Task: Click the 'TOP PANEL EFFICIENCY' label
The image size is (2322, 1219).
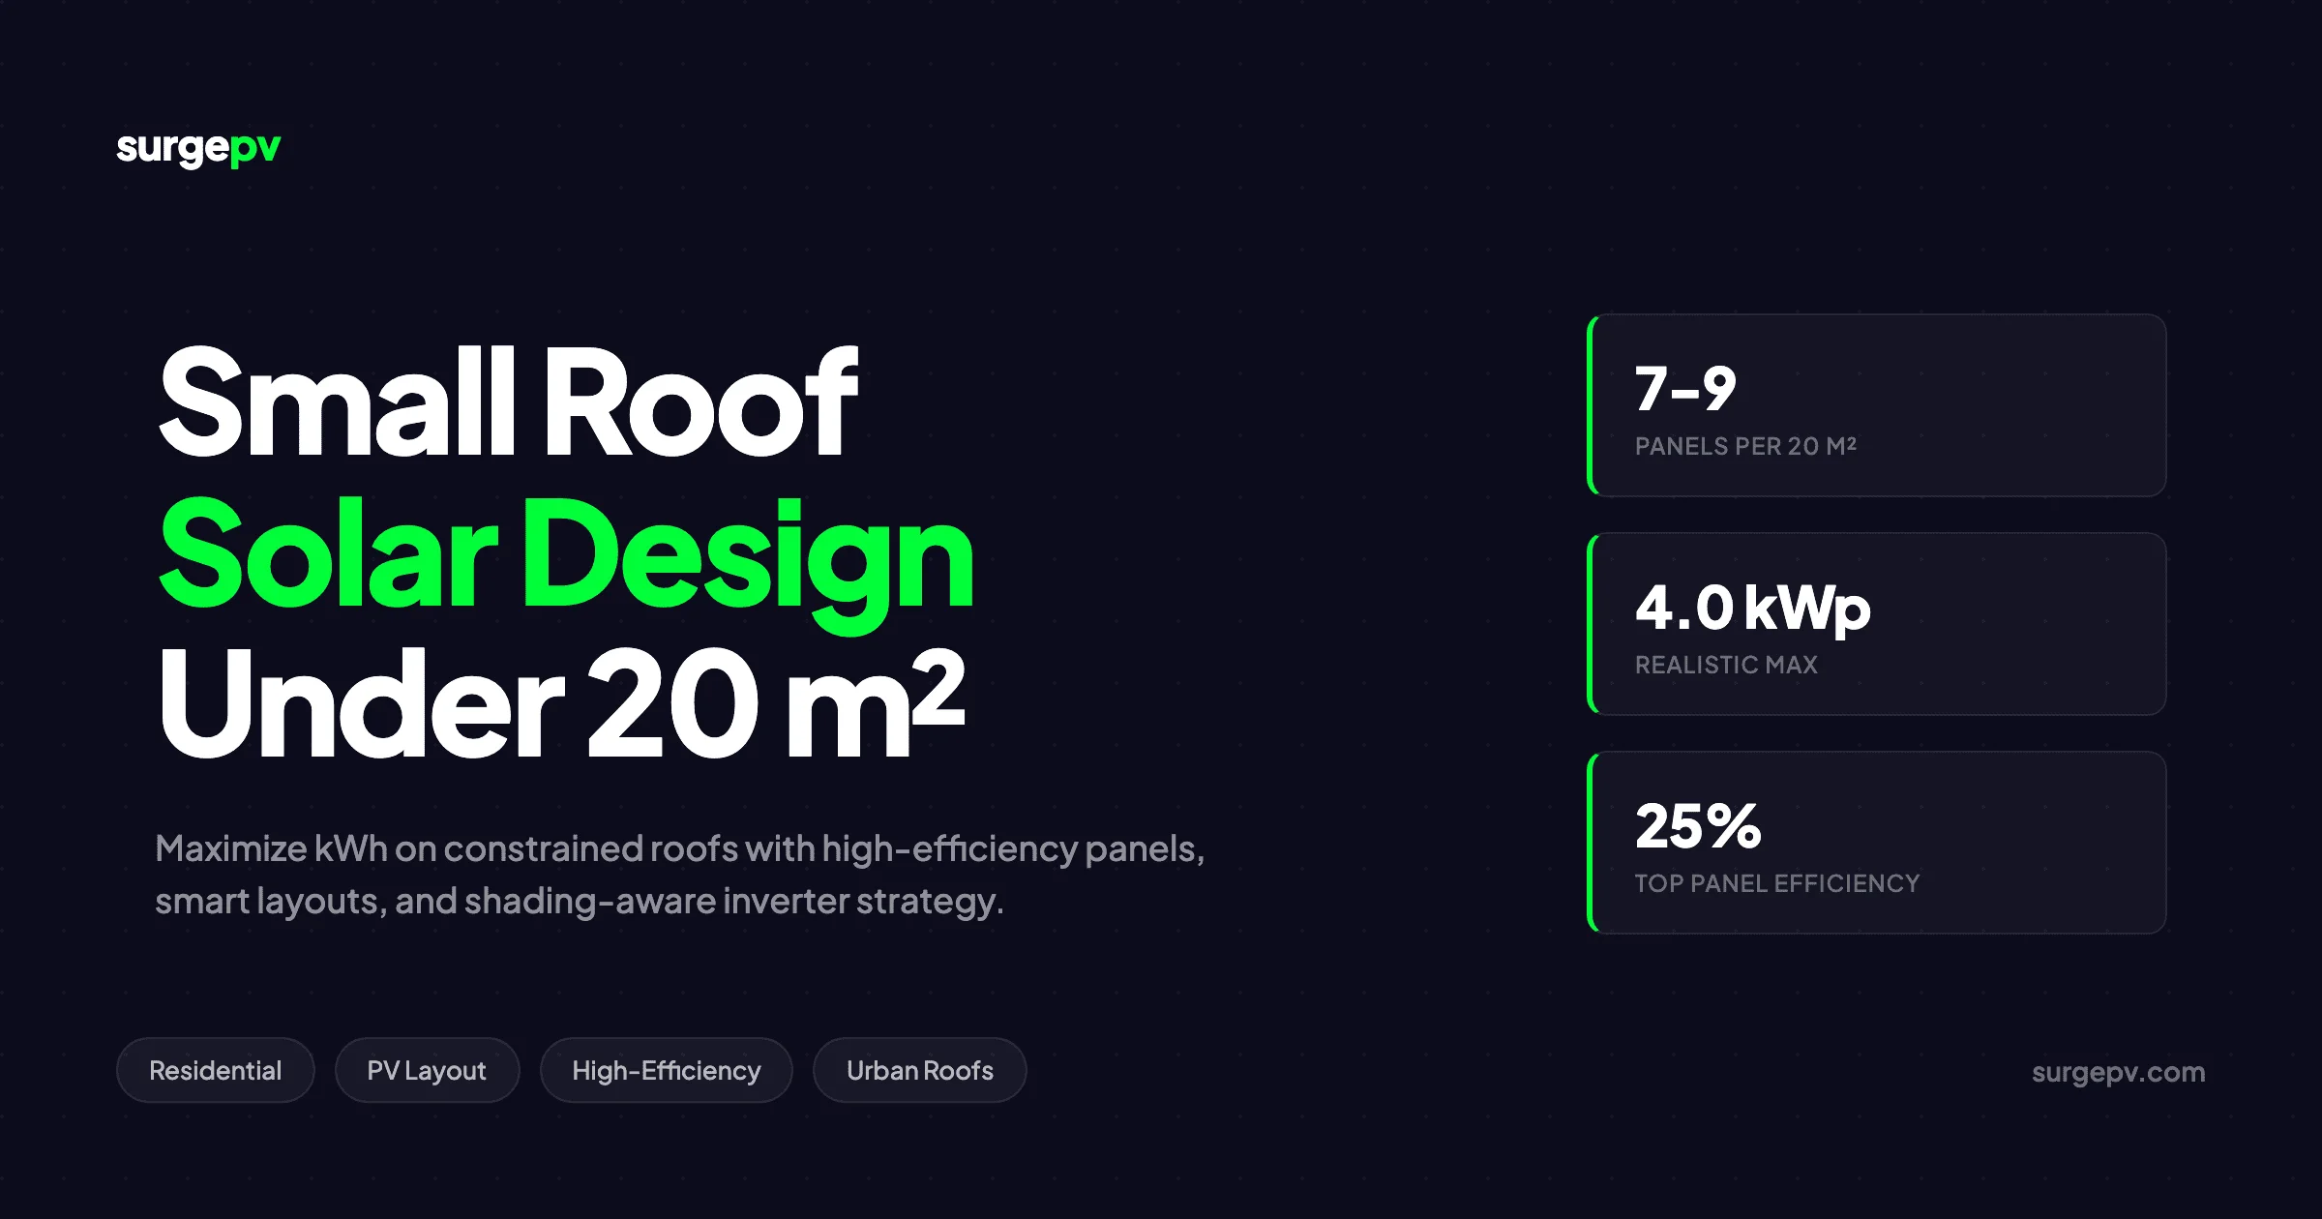Action: (x=1777, y=883)
